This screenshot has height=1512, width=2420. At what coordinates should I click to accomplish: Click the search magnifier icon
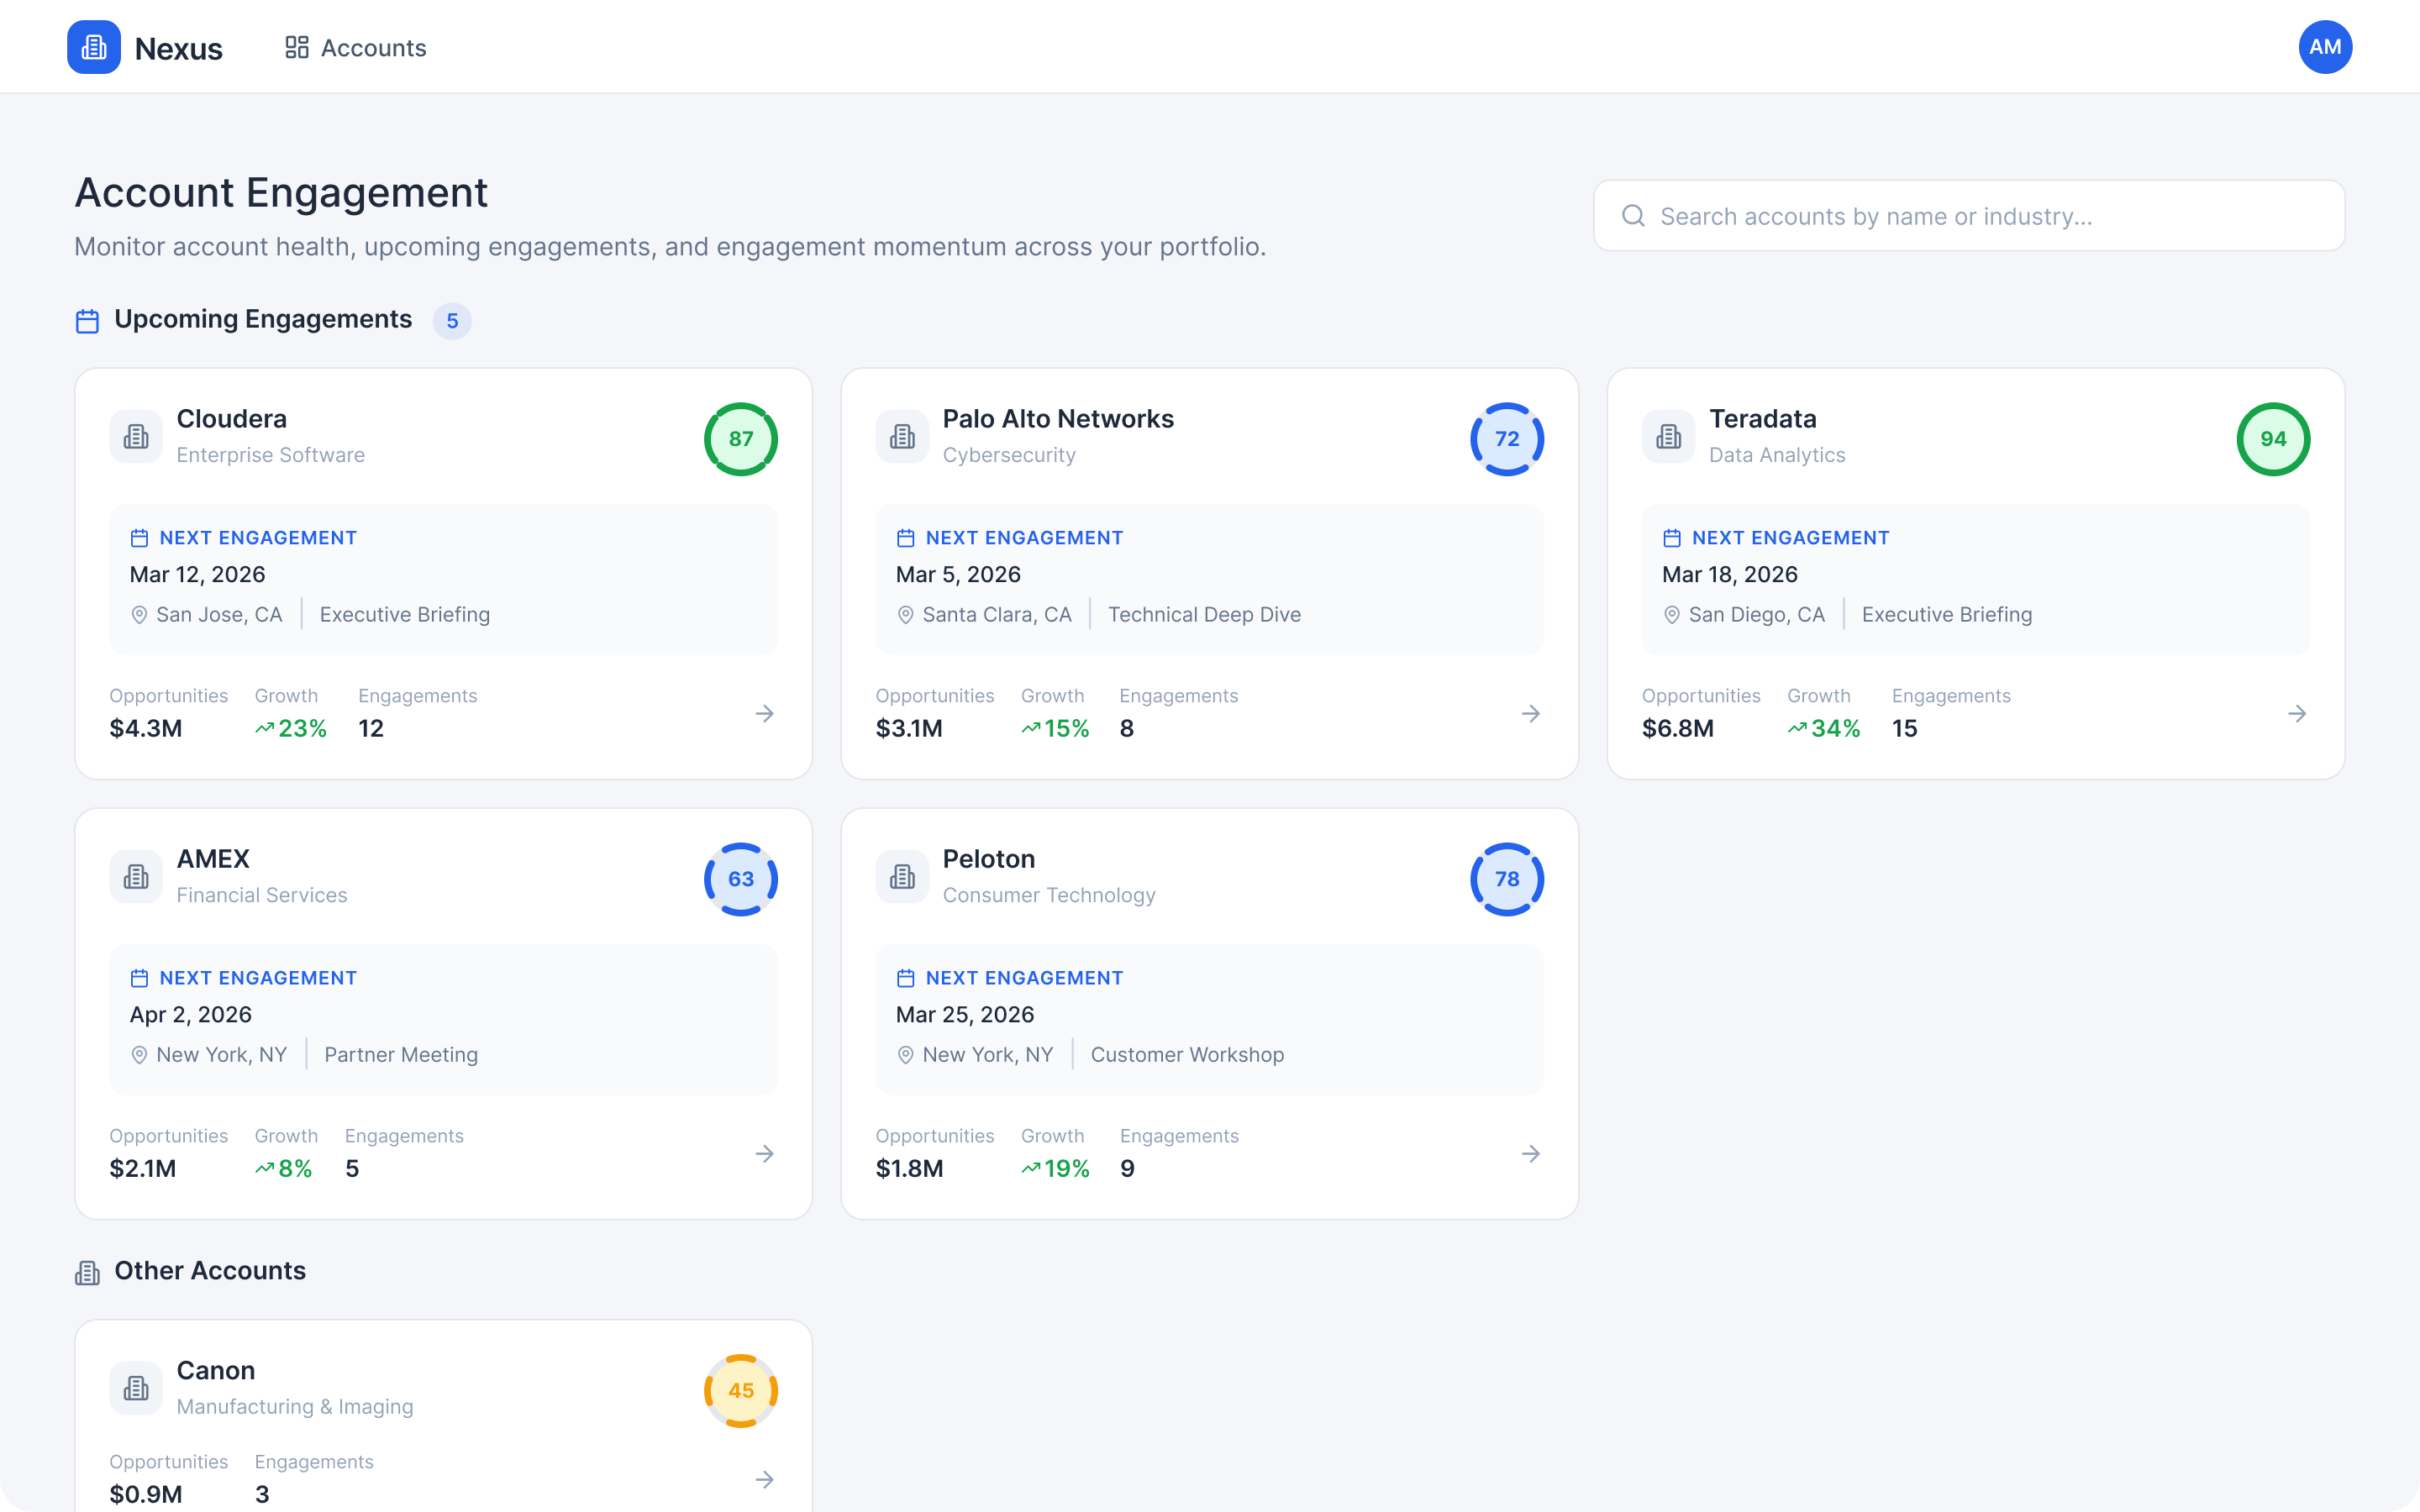point(1633,216)
